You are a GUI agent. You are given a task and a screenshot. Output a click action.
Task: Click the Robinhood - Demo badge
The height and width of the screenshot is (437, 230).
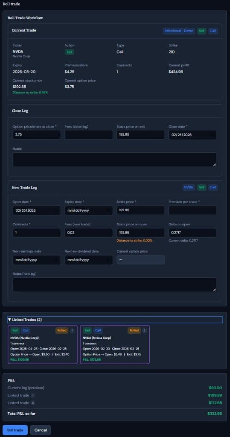(179, 31)
